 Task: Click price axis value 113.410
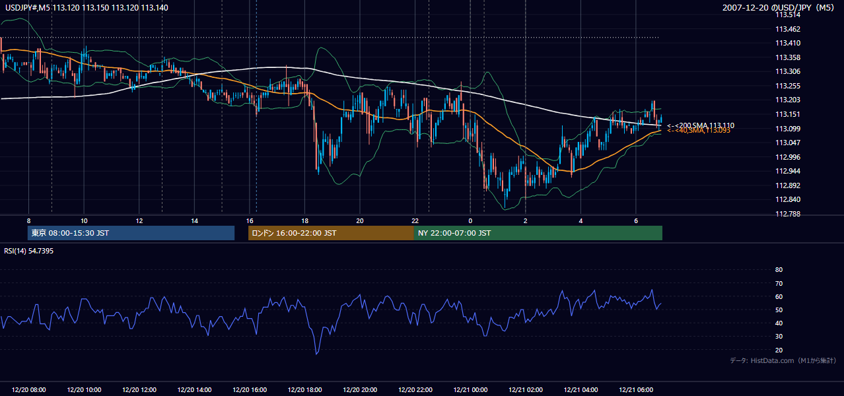pyautogui.click(x=787, y=44)
